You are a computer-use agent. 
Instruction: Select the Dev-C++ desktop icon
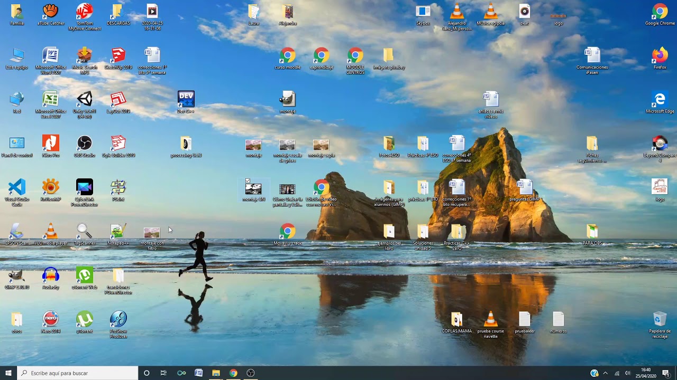(x=186, y=102)
